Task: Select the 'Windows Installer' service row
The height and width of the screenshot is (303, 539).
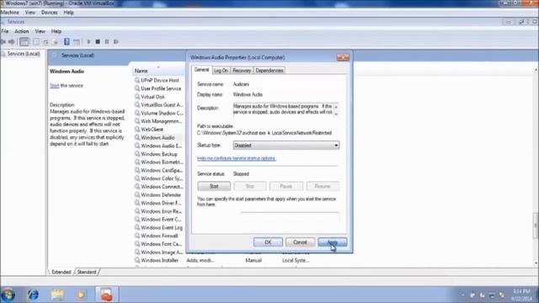Action: click(160, 260)
